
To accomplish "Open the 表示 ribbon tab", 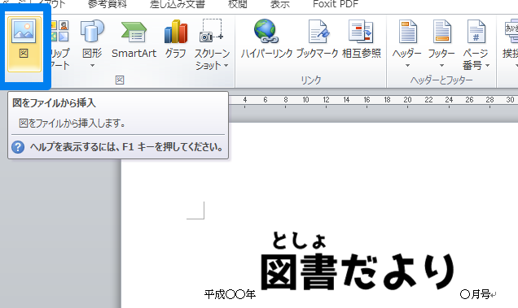I will (280, 4).
